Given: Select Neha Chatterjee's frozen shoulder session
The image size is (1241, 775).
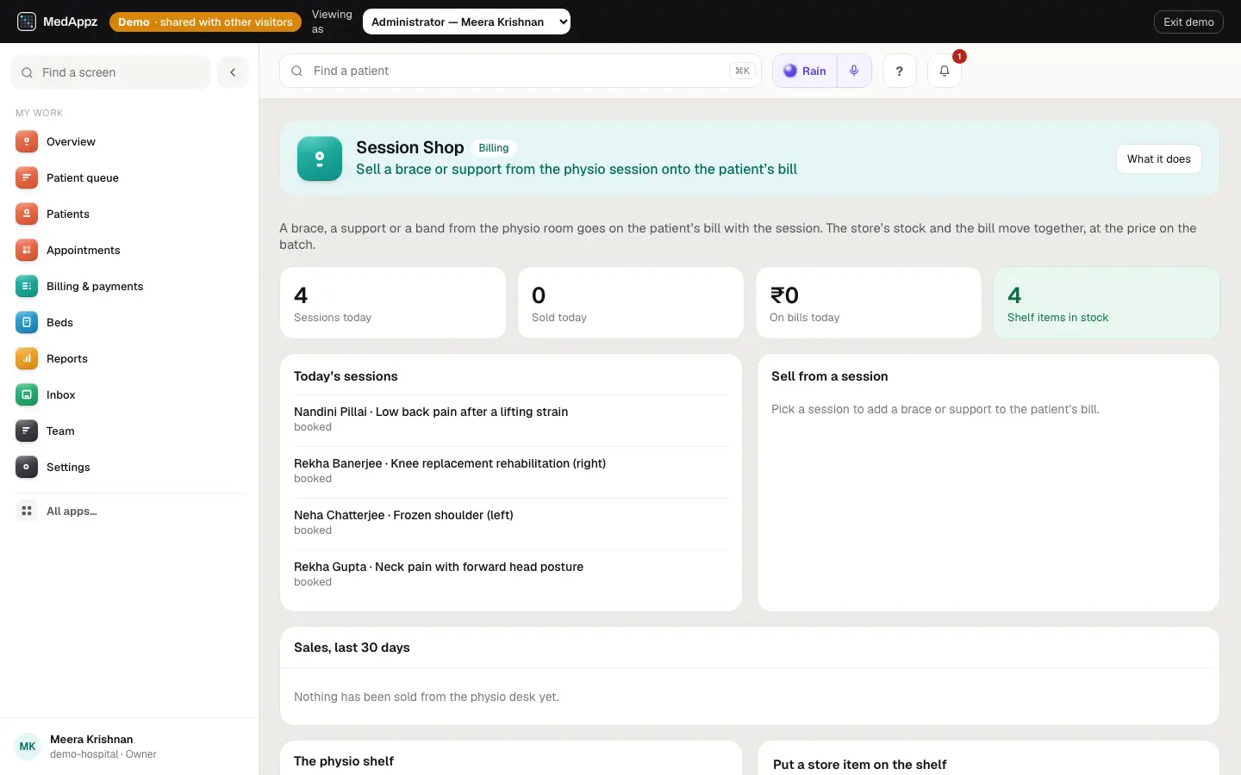Looking at the screenshot, I should click(x=510, y=522).
